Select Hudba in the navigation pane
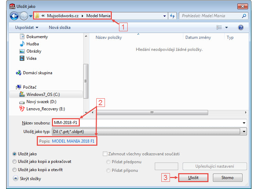 click(x=33, y=44)
